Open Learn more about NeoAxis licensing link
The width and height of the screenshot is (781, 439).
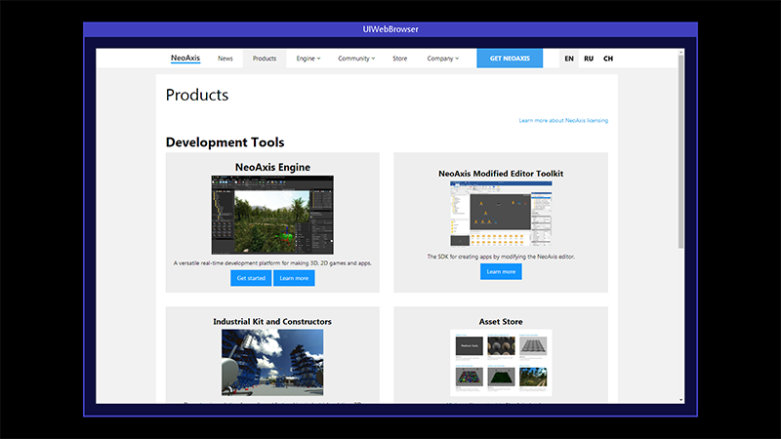[563, 121]
